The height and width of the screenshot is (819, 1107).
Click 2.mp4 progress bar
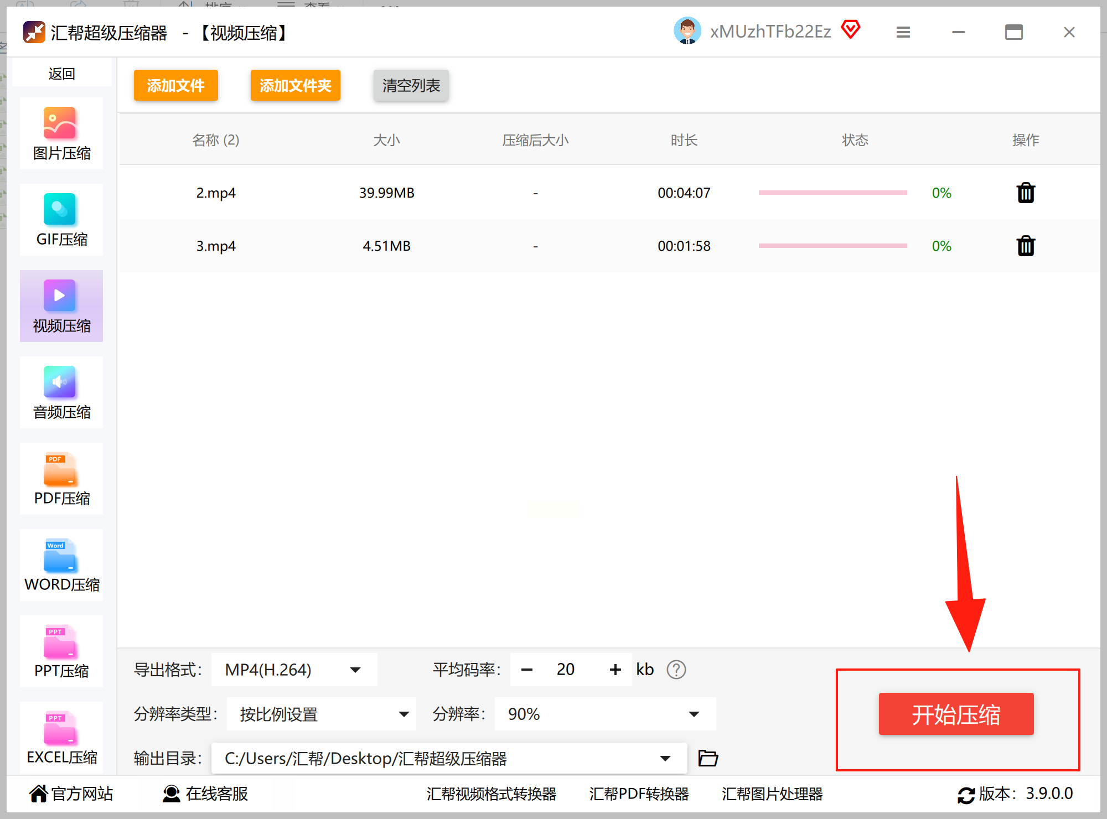tap(832, 193)
